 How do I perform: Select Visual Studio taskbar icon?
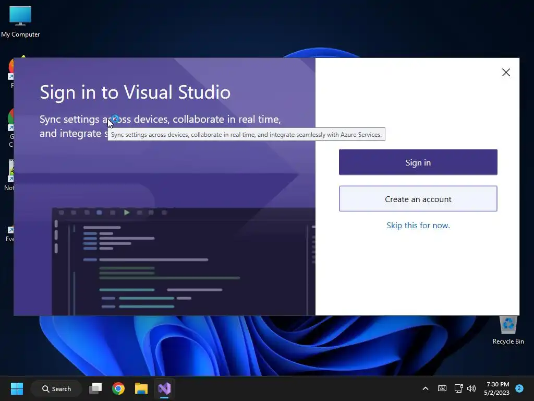pos(164,388)
